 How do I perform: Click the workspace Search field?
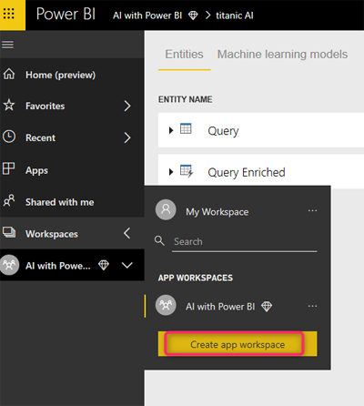[245, 242]
